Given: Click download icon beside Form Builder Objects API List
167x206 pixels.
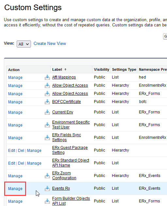Looking at the screenshot, I should [x=47, y=201].
